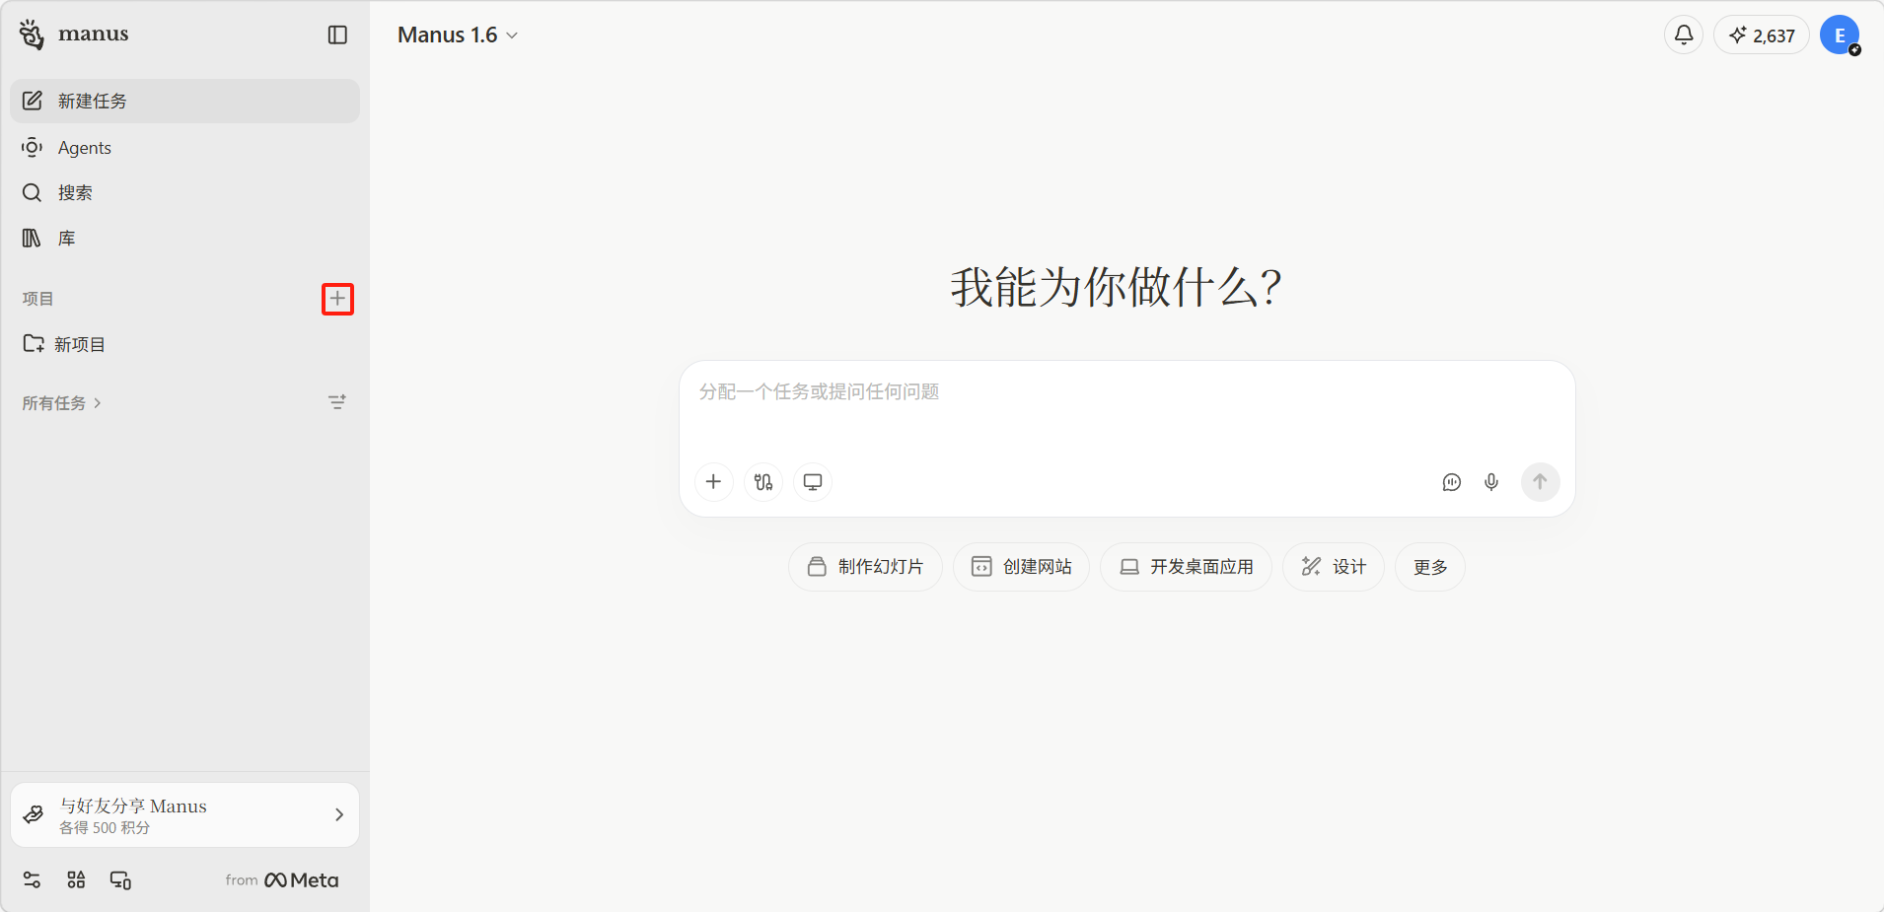
Task: Expand the Manus 1.6 model dropdown
Action: (458, 35)
